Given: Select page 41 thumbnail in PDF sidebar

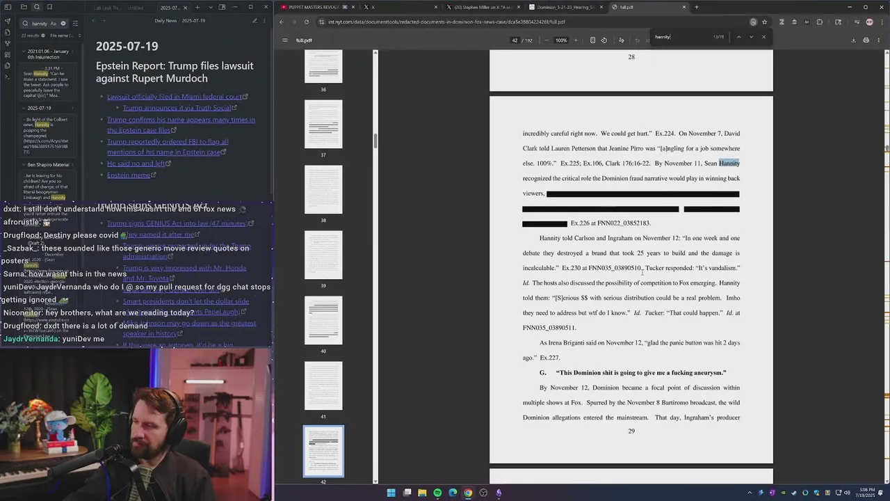Looking at the screenshot, I should pyautogui.click(x=323, y=385).
